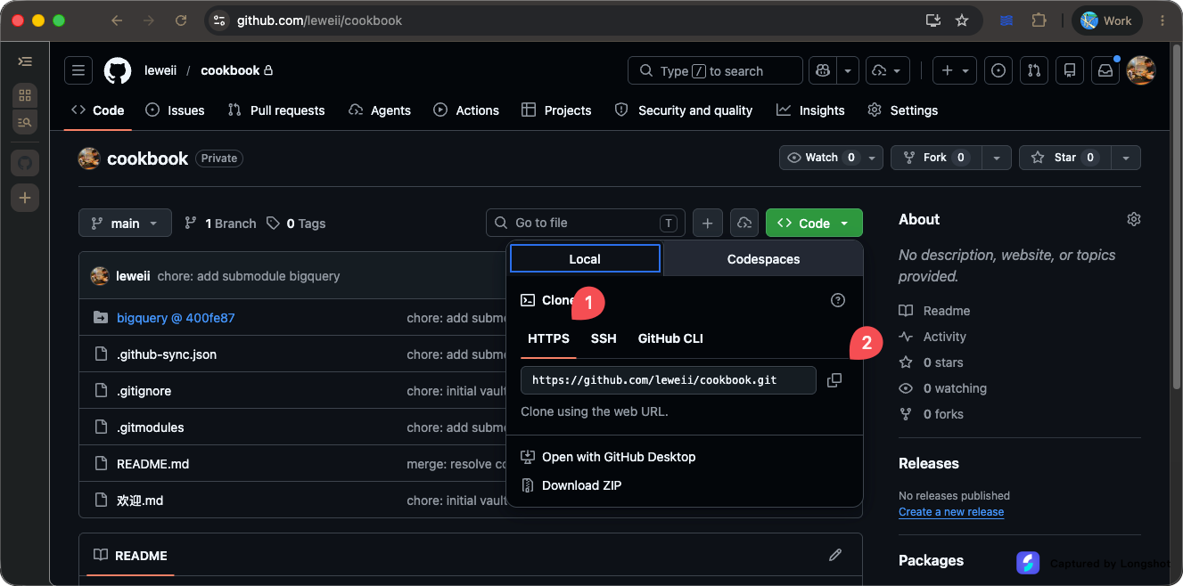Open the bigquery @ 400fe87 submodule
The image size is (1183, 586).
click(x=176, y=318)
